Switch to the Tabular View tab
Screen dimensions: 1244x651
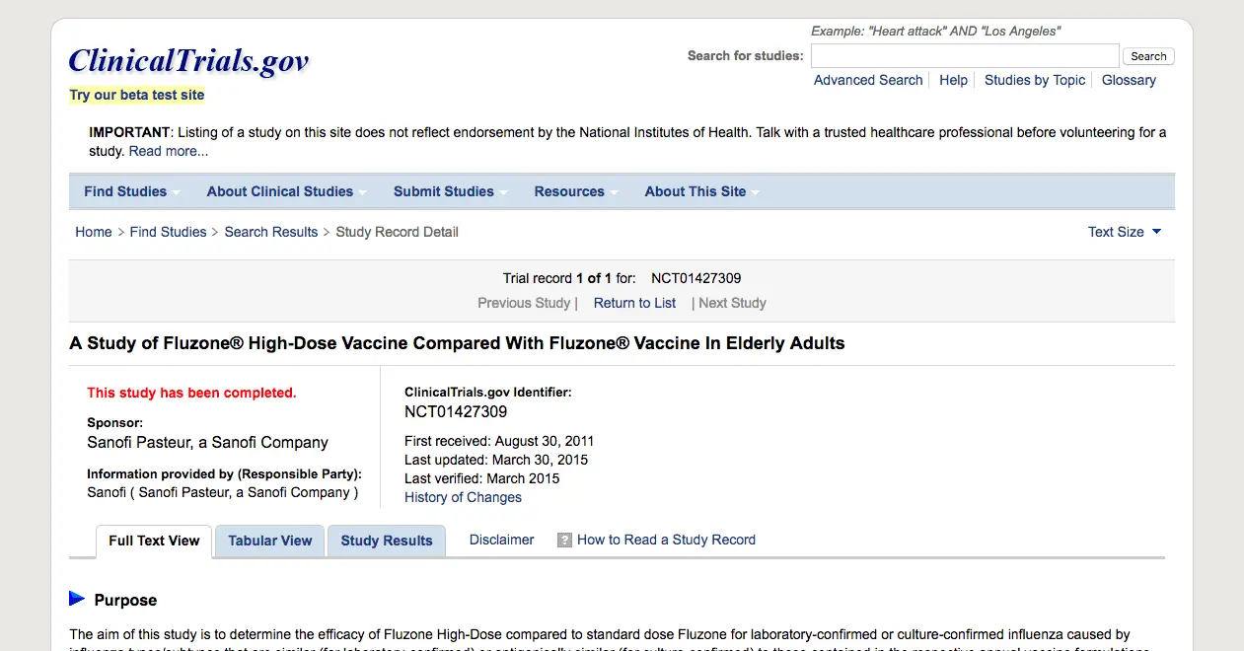[x=269, y=541]
